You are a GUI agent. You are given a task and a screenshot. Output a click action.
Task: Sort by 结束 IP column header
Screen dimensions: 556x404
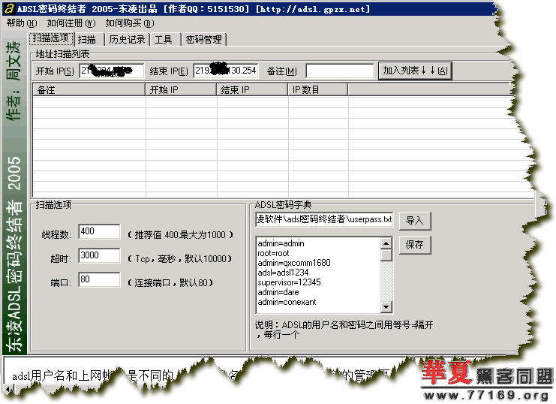click(x=252, y=90)
